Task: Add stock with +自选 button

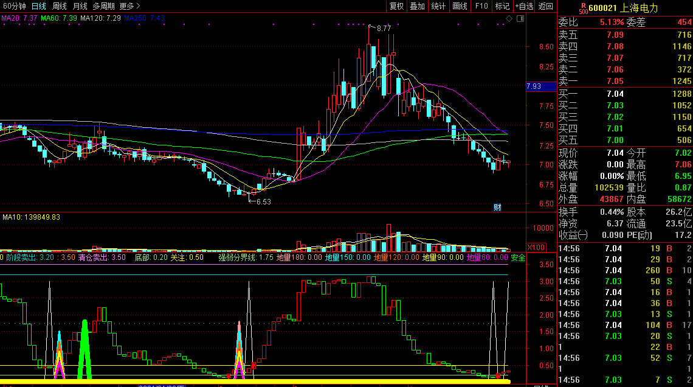Action: click(x=524, y=6)
